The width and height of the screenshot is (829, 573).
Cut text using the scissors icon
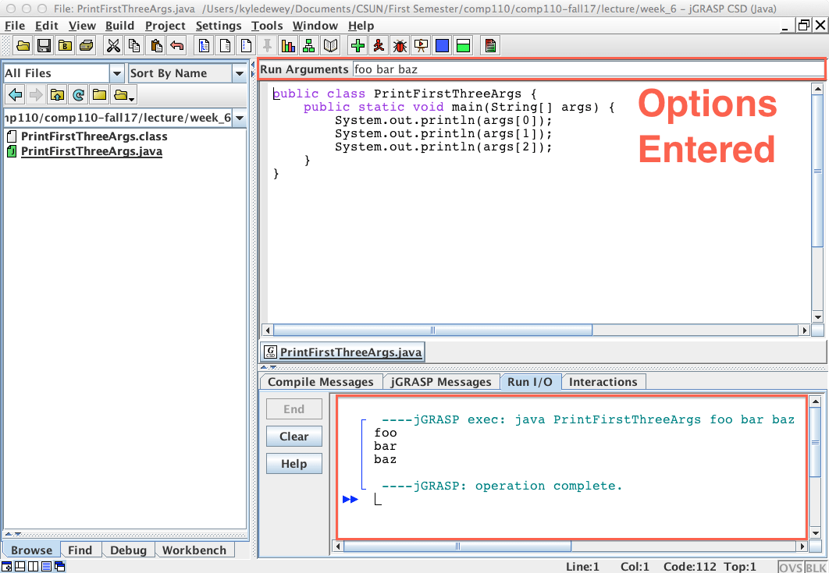click(113, 45)
